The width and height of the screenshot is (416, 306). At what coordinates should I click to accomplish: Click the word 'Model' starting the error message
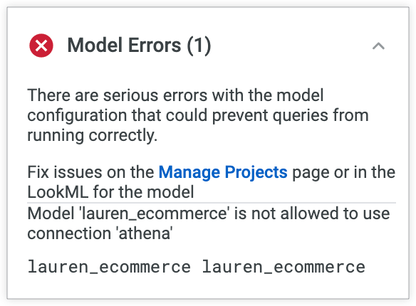pyautogui.click(x=51, y=213)
